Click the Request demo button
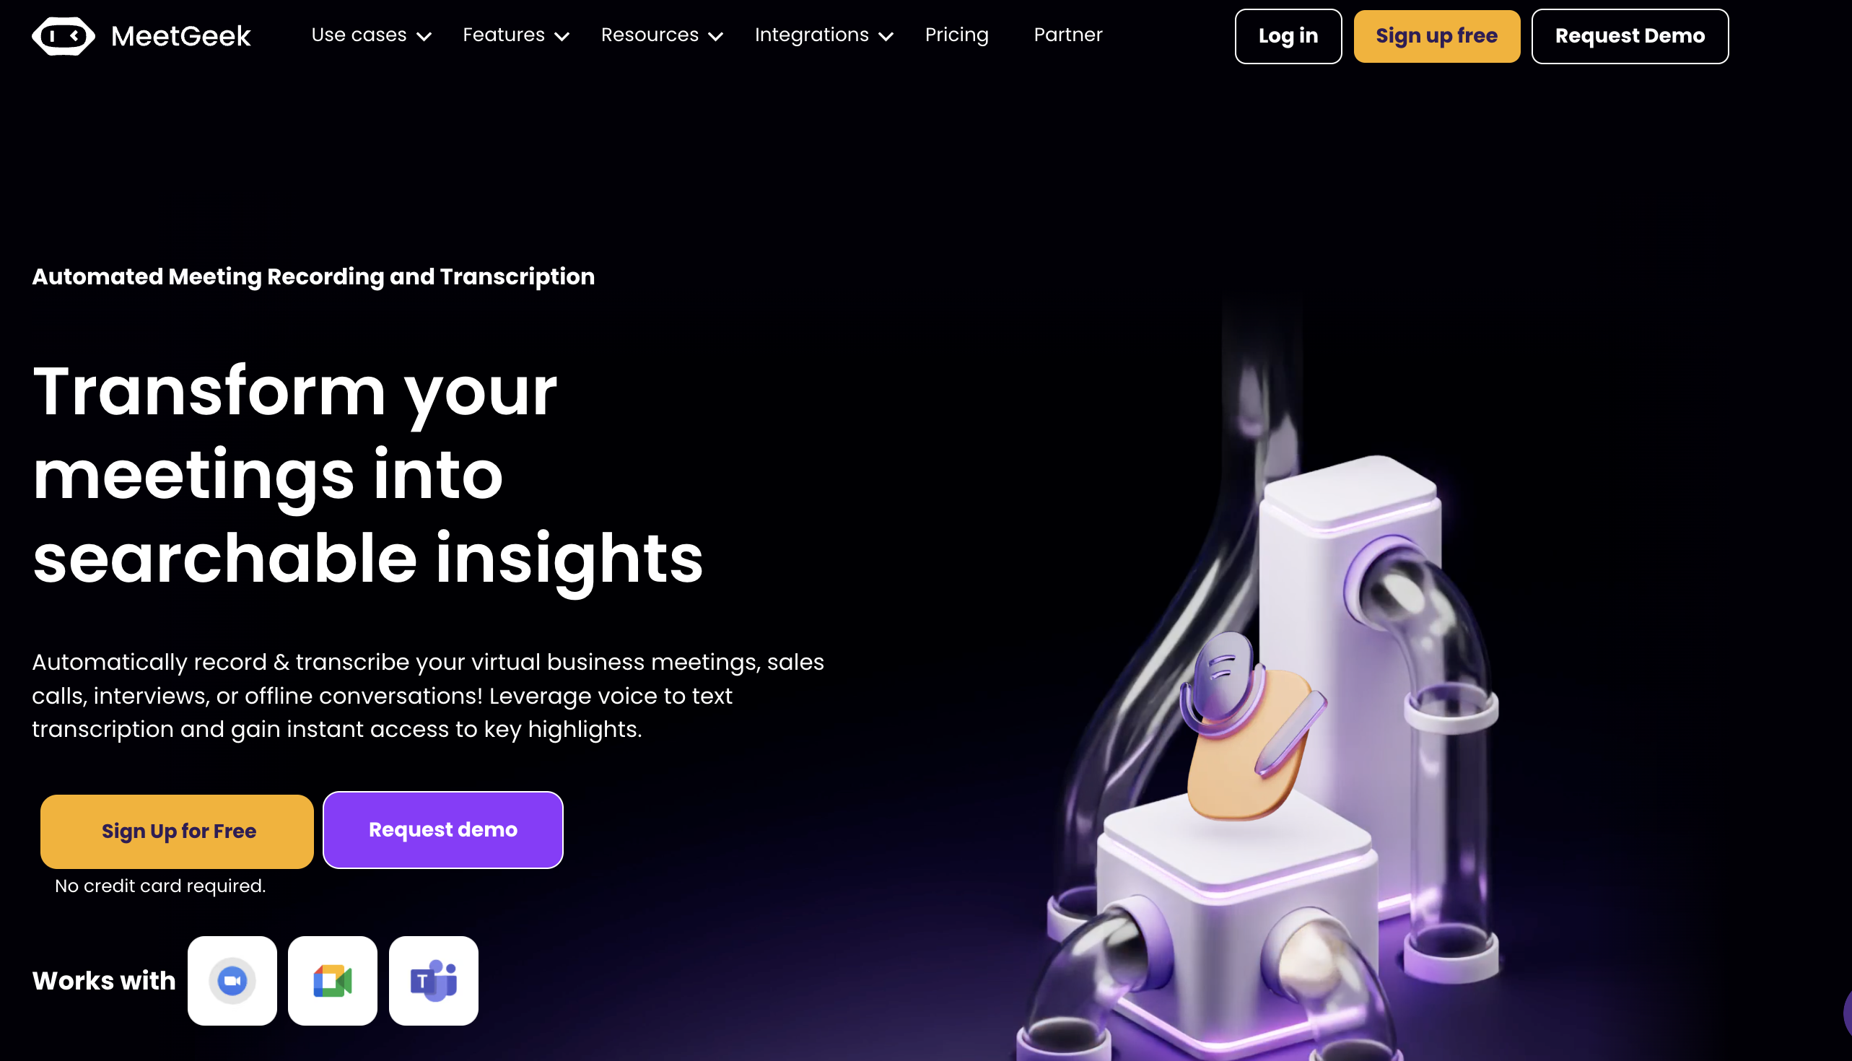This screenshot has height=1061, width=1852. 442,829
